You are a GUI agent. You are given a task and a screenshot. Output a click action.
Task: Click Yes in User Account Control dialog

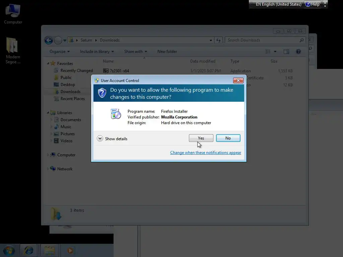click(x=201, y=138)
